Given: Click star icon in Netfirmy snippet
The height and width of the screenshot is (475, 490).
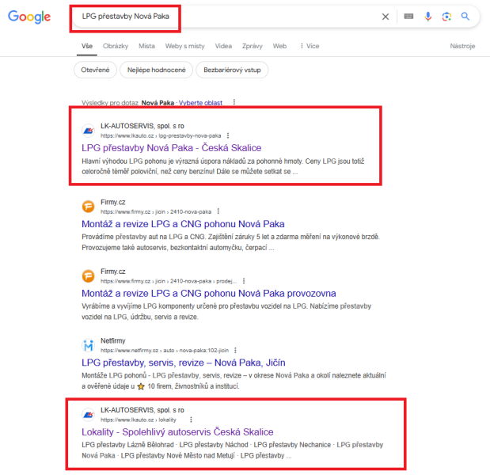Looking at the screenshot, I should coord(141,386).
